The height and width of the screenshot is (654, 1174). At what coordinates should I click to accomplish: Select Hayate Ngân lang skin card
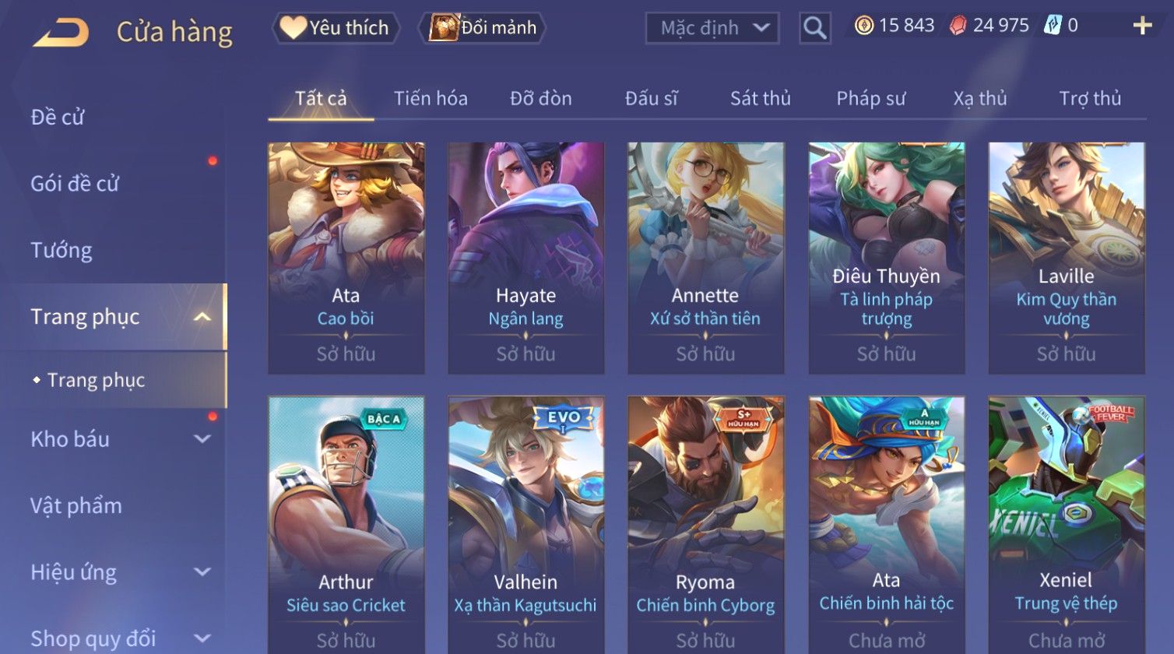pyautogui.click(x=526, y=258)
